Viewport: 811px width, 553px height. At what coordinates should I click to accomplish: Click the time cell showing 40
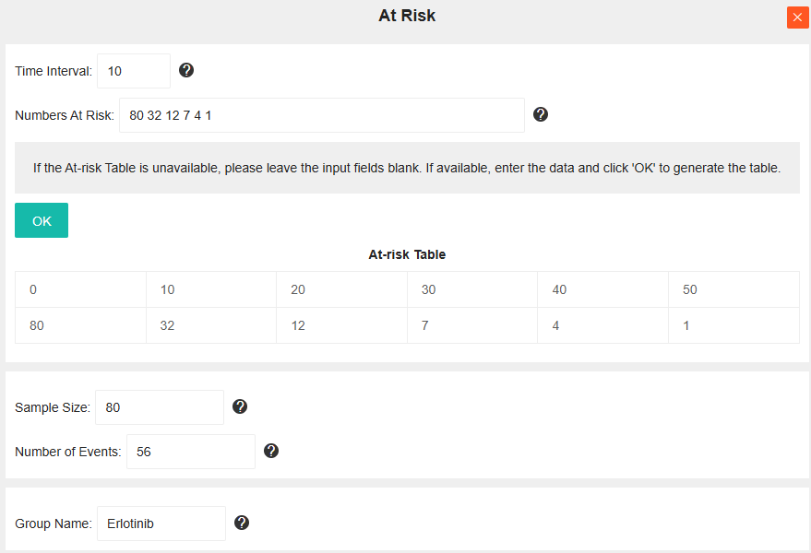602,289
